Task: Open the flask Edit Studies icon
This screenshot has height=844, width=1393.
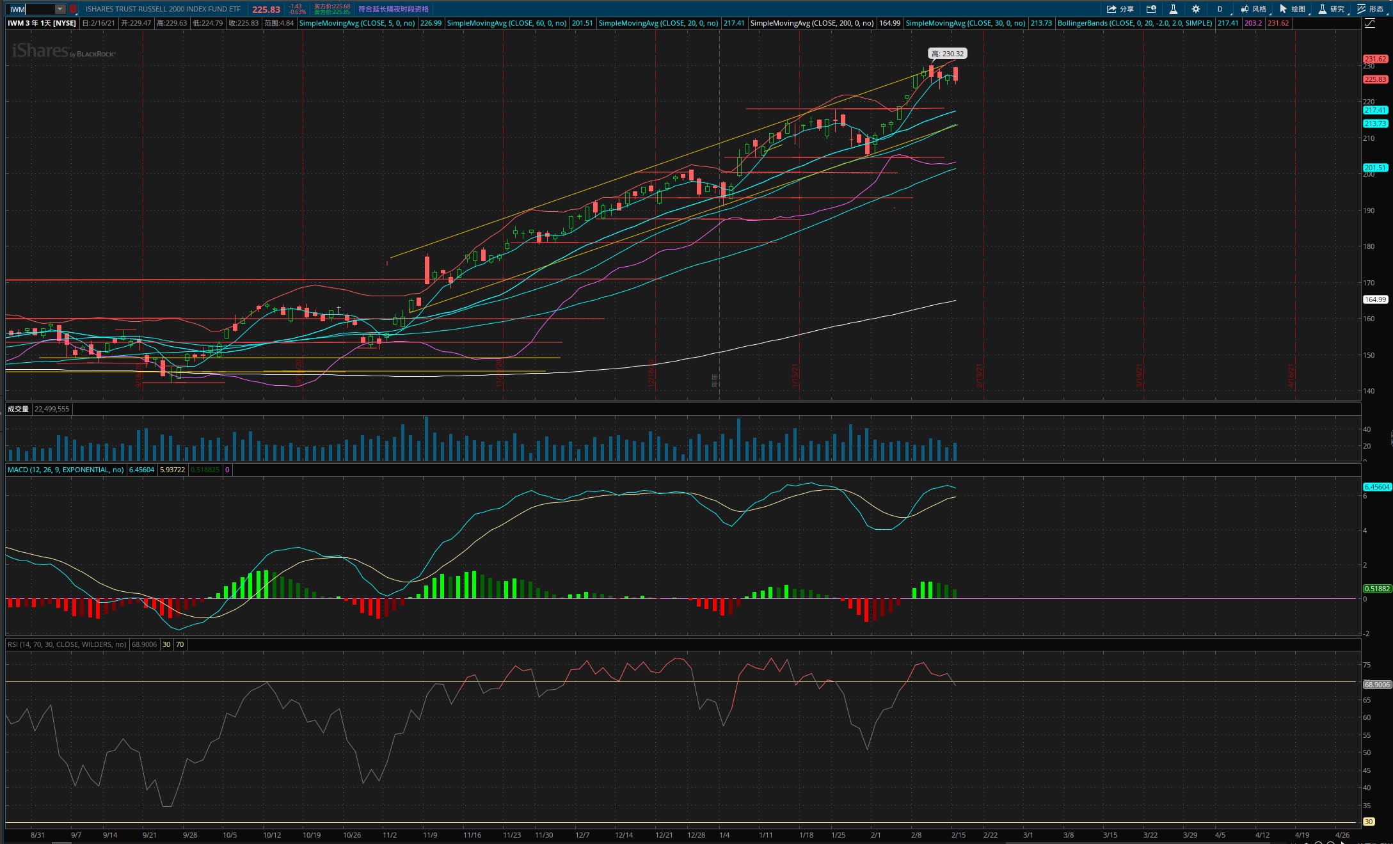Action: pos(1174,9)
